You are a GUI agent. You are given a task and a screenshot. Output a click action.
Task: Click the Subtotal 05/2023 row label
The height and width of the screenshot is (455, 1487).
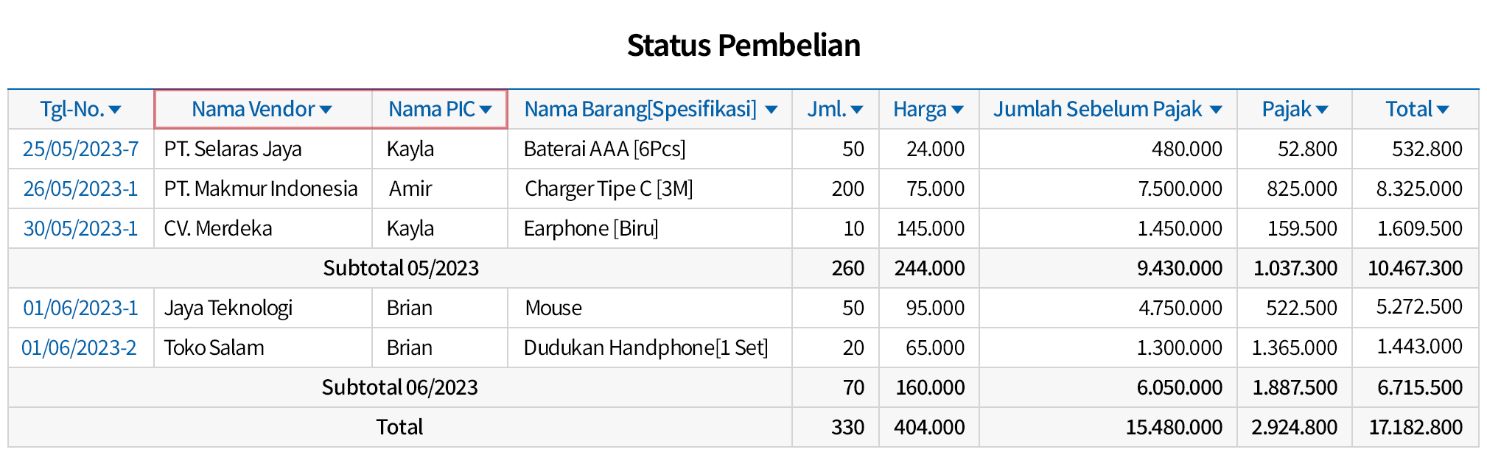click(x=401, y=269)
